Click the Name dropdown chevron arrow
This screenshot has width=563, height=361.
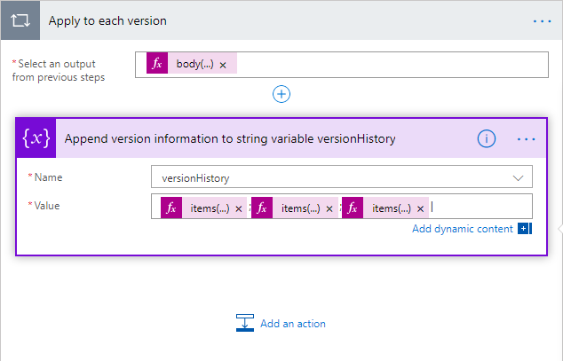click(x=519, y=177)
